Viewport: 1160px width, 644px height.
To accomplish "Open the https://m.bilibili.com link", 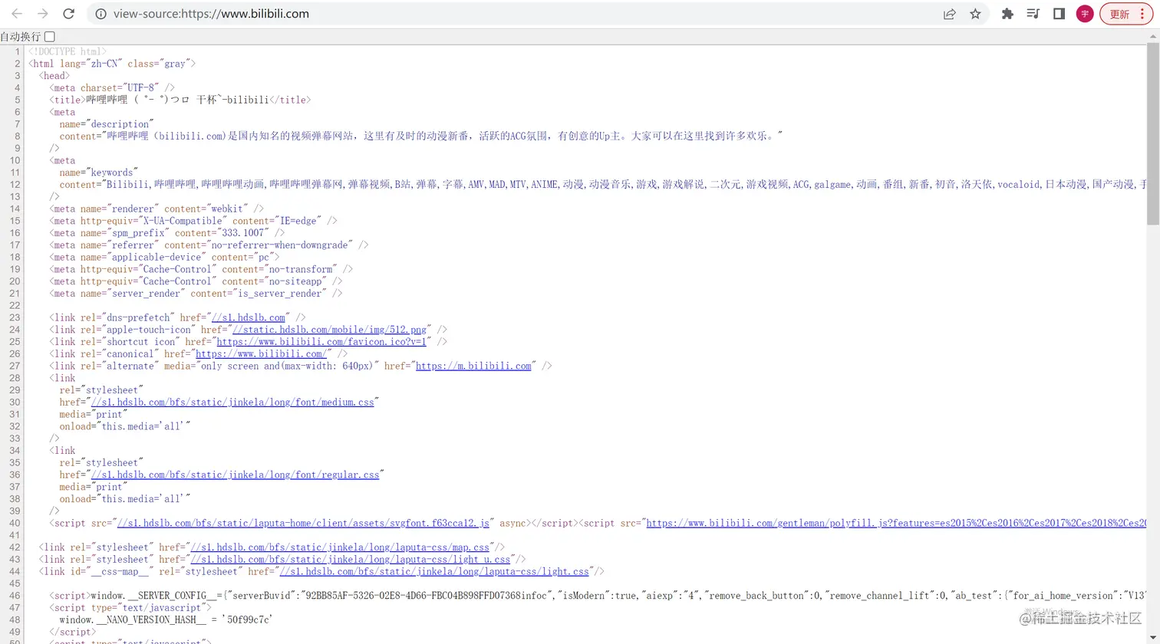I will (473, 366).
